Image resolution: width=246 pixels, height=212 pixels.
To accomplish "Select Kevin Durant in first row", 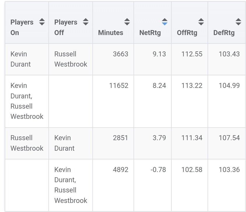I will tap(20, 59).
